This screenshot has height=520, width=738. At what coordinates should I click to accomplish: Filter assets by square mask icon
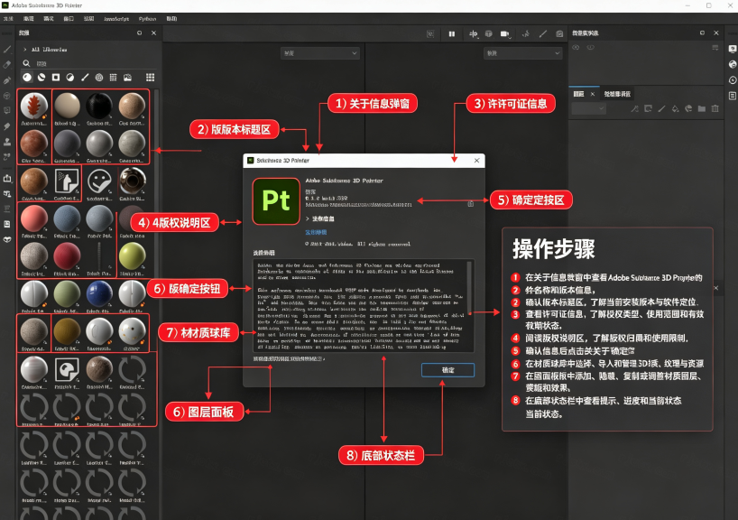pyautogui.click(x=56, y=78)
